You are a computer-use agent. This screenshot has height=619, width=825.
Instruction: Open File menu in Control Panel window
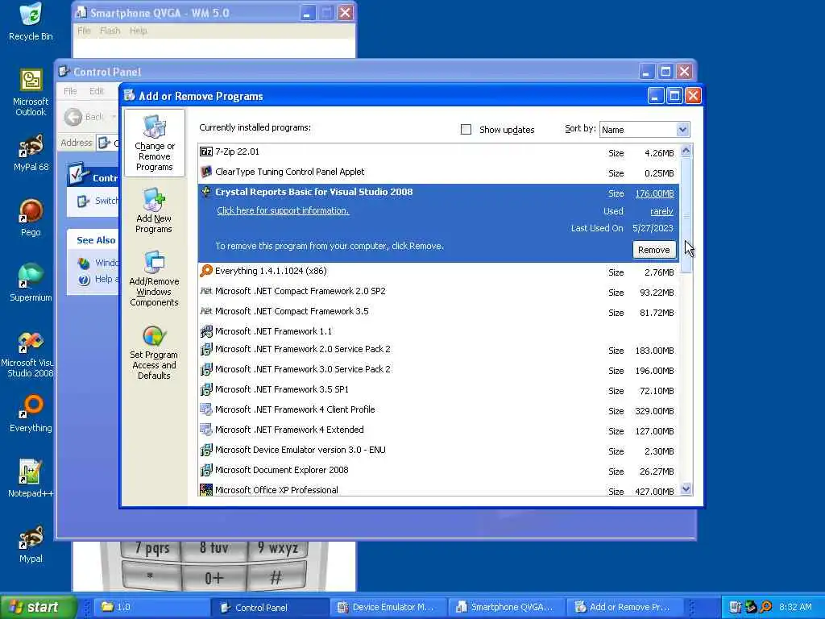[x=70, y=91]
